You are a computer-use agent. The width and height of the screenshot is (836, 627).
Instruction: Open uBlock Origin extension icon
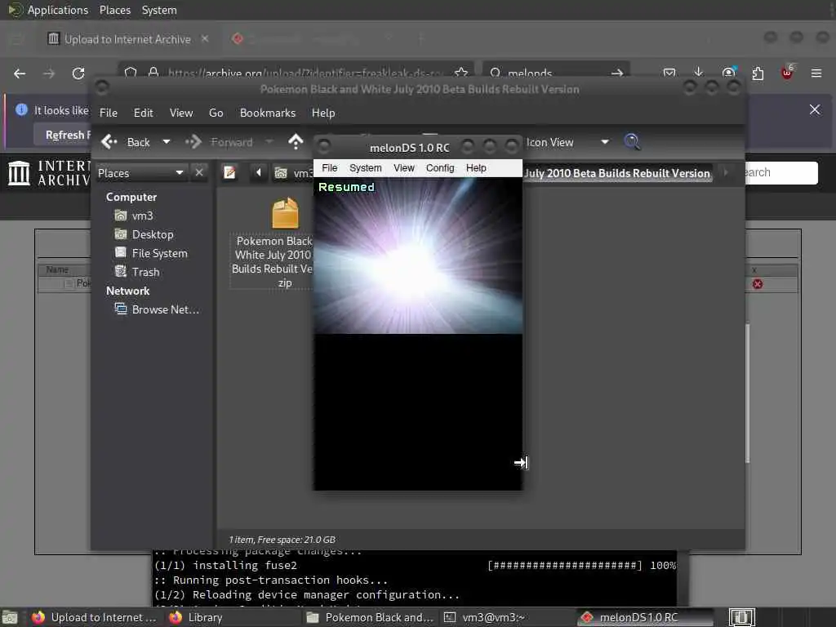[x=787, y=73]
